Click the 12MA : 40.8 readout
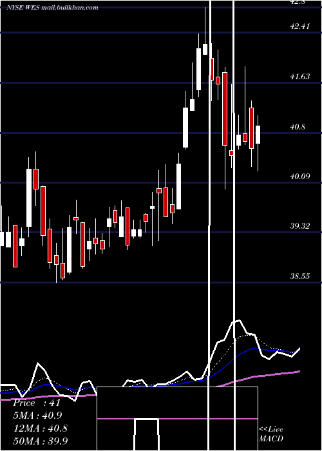Viewport: 322px width, 451px height. point(41,428)
